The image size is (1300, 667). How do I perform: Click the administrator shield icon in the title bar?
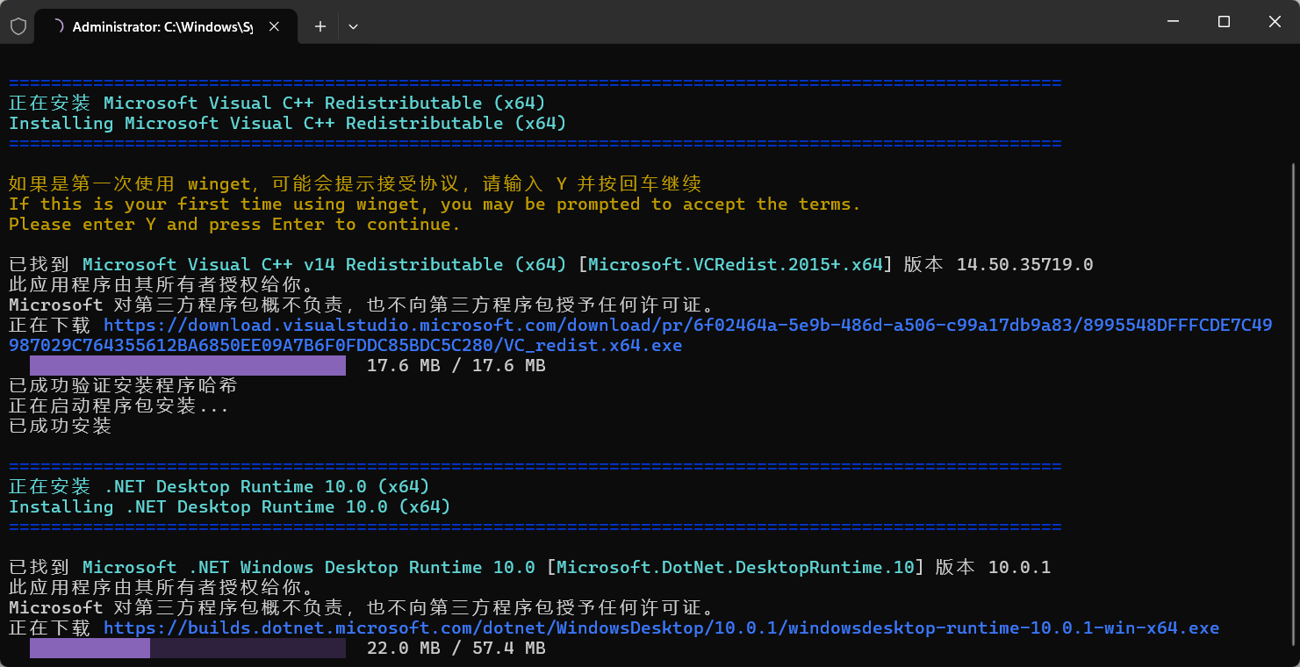tap(18, 26)
